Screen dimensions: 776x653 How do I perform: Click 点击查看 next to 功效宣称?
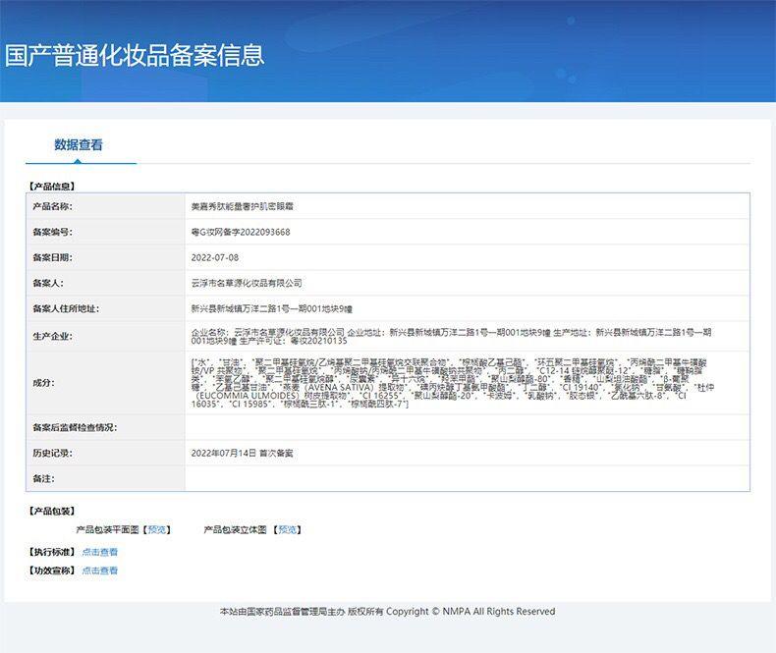100,571
